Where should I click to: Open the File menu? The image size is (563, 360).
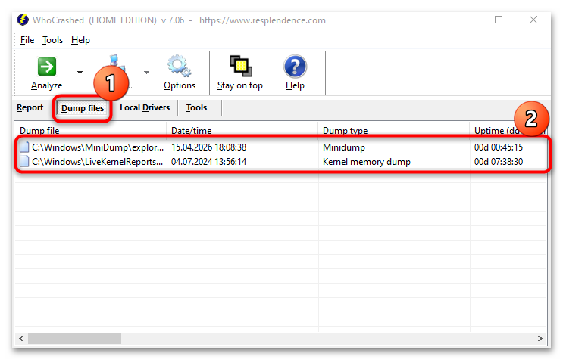(x=27, y=40)
